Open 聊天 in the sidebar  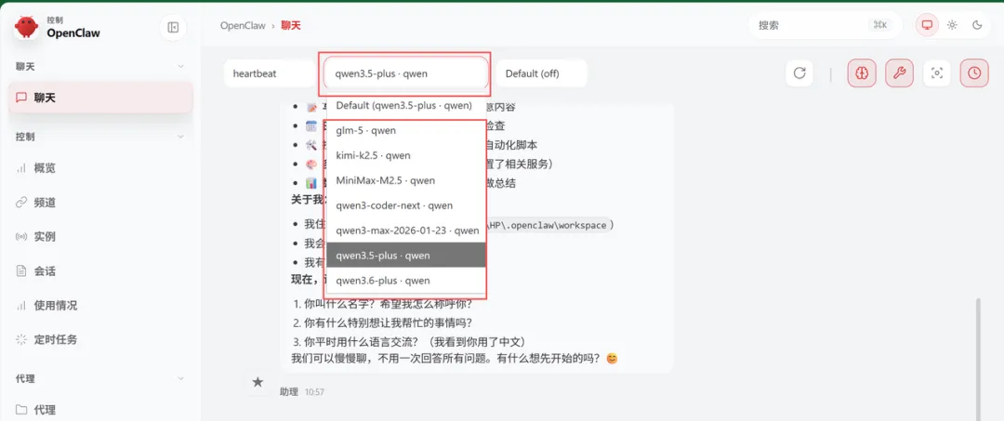pyautogui.click(x=100, y=98)
